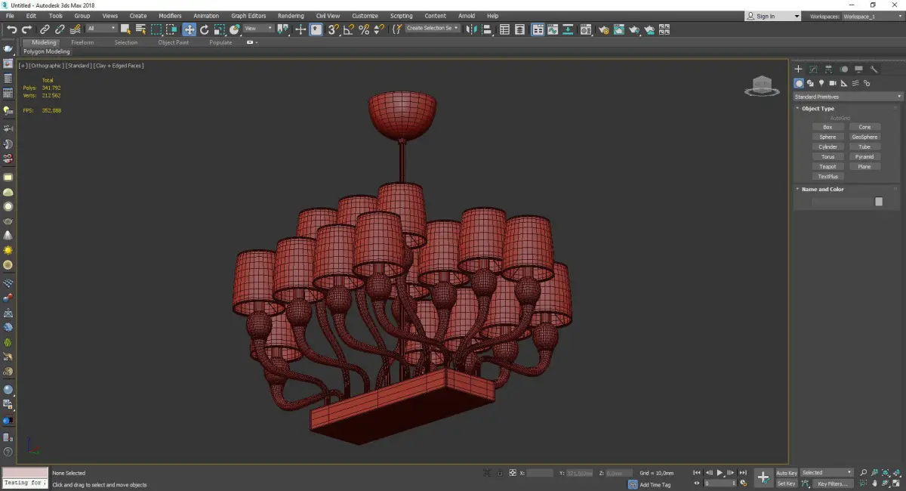
Task: Open the Standard Primitives dropdown
Action: tap(847, 97)
